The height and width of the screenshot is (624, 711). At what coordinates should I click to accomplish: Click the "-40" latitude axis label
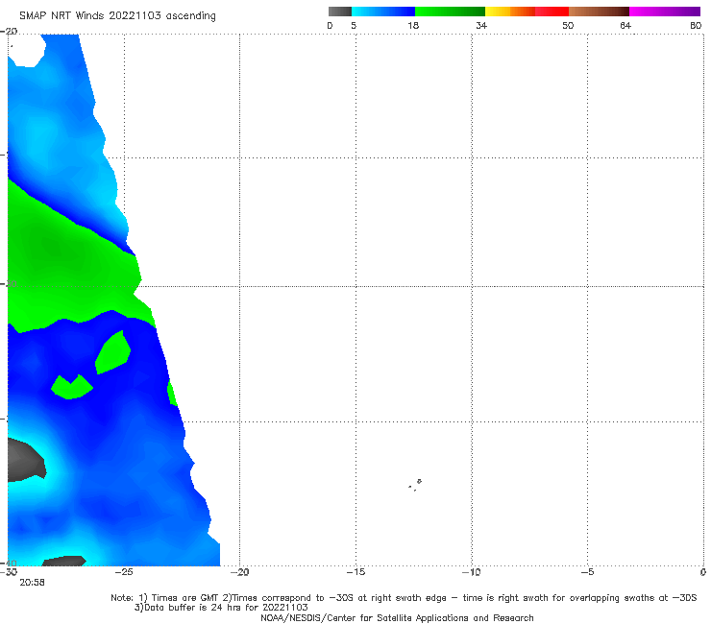point(9,564)
